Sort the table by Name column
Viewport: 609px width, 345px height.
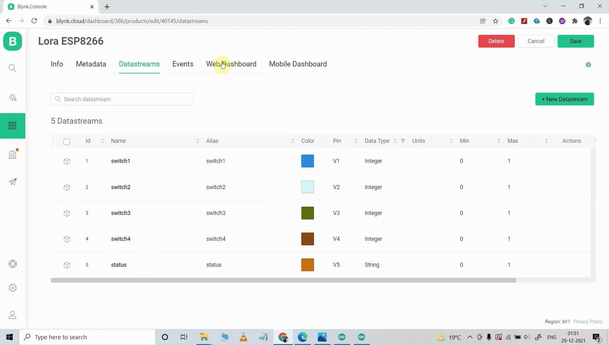198,141
